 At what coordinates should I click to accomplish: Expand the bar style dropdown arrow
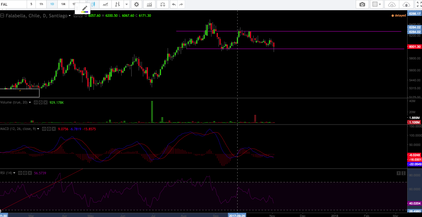pyautogui.click(x=126, y=4)
